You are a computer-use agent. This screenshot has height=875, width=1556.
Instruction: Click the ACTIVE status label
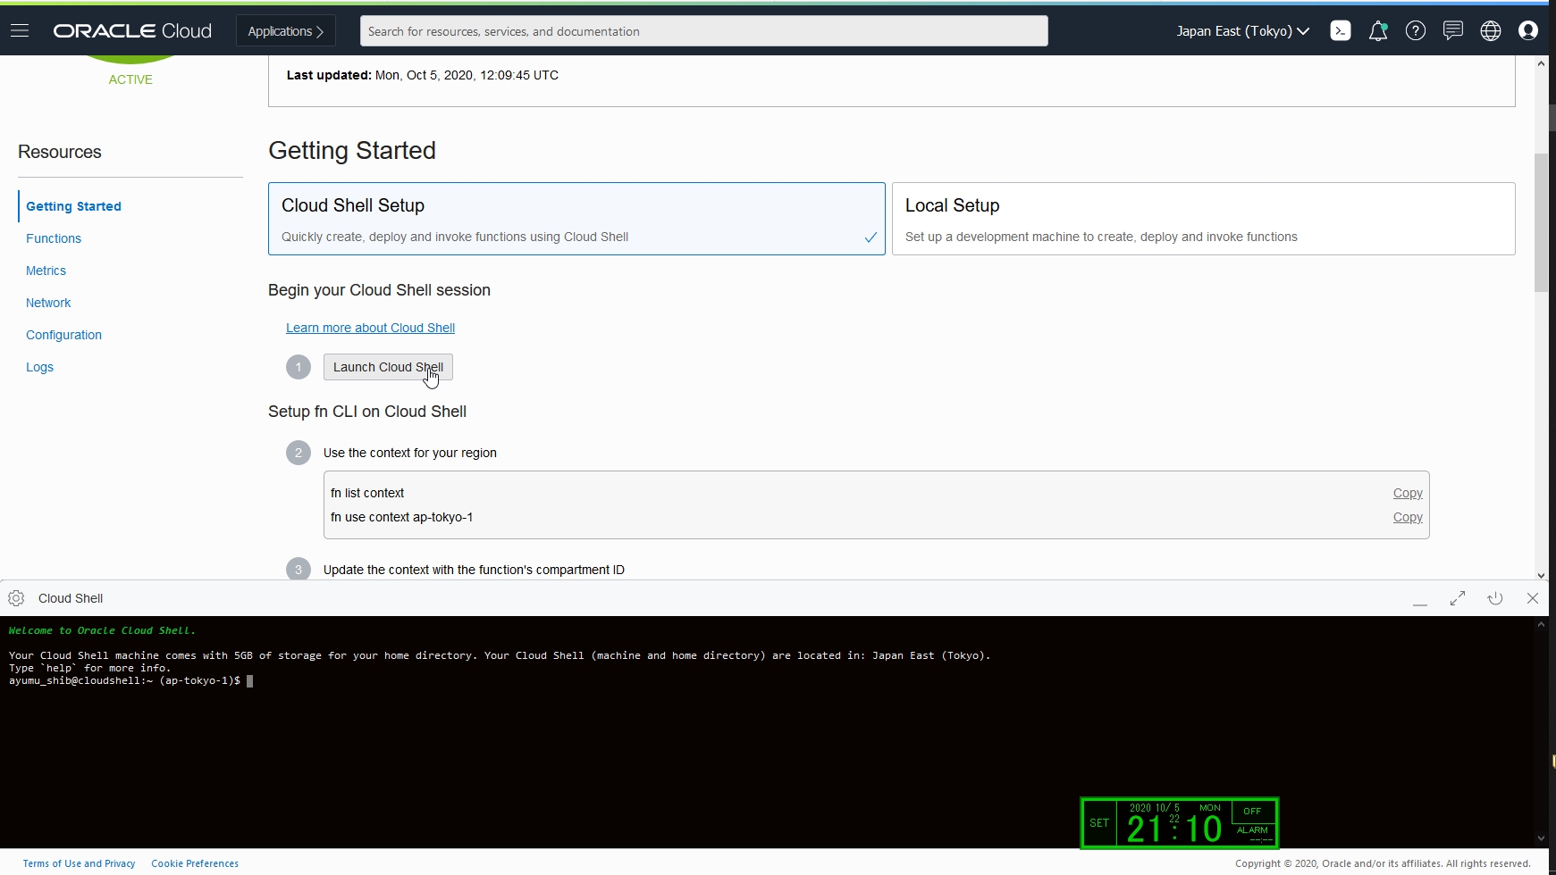coord(130,79)
